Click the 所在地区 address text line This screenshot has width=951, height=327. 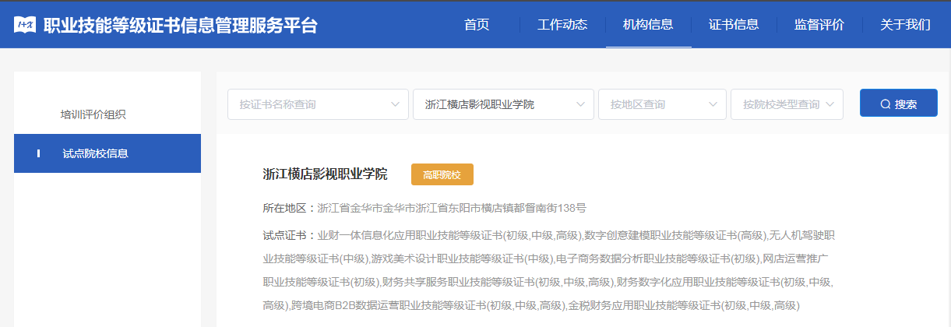point(424,208)
